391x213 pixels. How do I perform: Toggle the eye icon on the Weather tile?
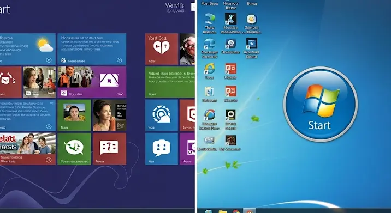(x=49, y=60)
